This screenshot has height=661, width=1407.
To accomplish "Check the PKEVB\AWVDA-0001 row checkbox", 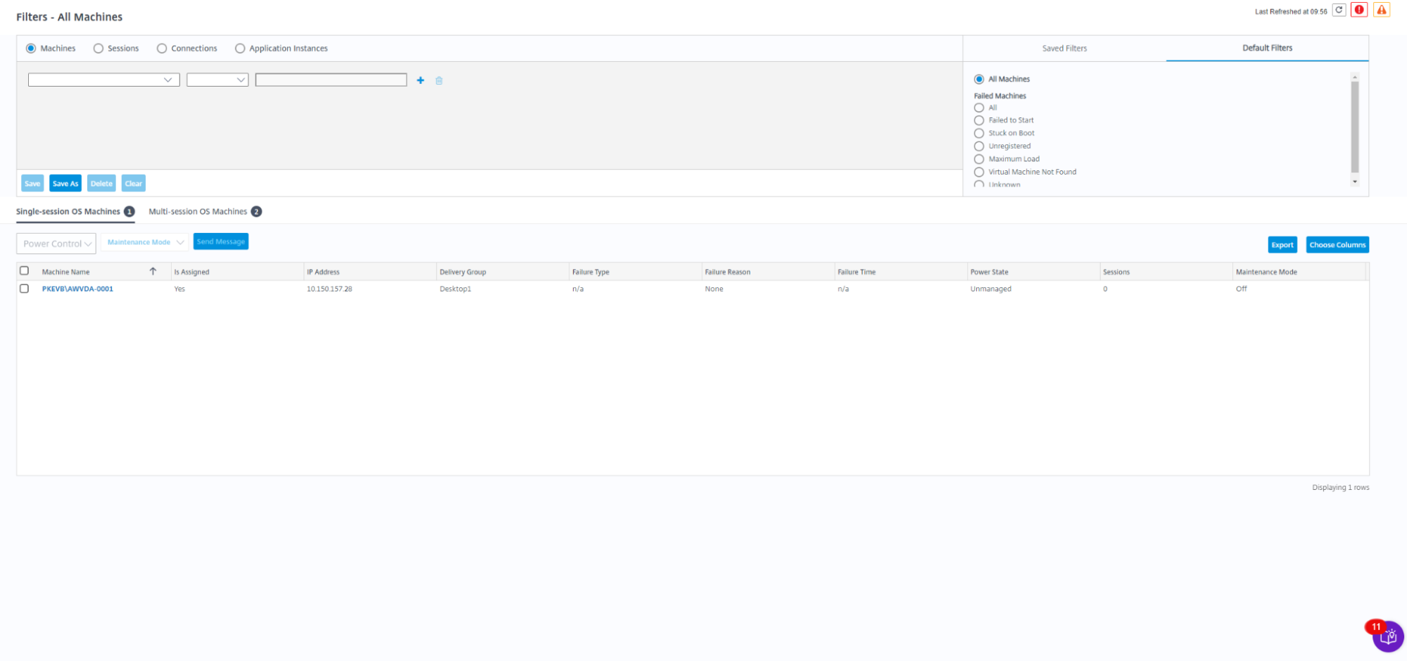I will coord(25,289).
